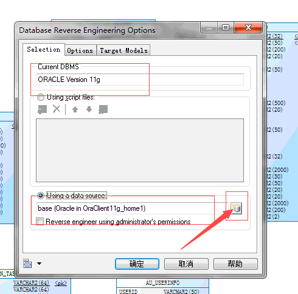
Task: Select the Using script files radio button
Action: pos(41,97)
